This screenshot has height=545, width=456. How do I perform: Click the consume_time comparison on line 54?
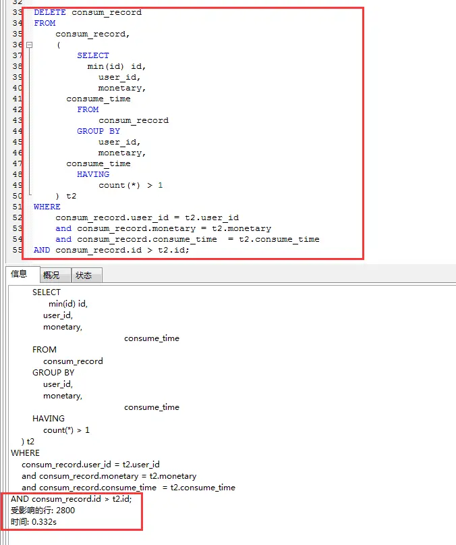(x=188, y=239)
